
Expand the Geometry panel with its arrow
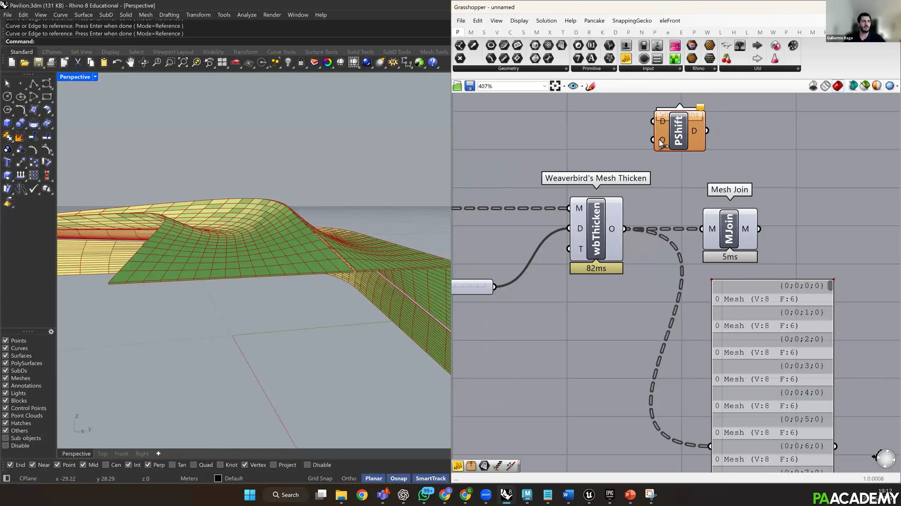click(566, 69)
